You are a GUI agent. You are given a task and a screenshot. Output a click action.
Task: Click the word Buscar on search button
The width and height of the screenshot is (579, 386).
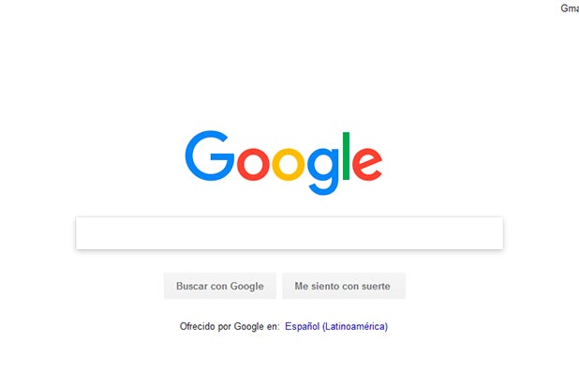click(192, 286)
